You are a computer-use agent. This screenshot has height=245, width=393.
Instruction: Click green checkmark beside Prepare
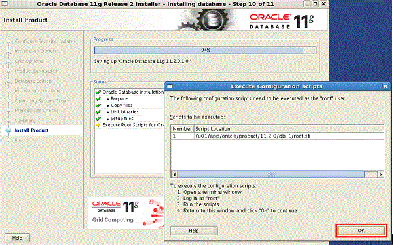tap(98, 99)
